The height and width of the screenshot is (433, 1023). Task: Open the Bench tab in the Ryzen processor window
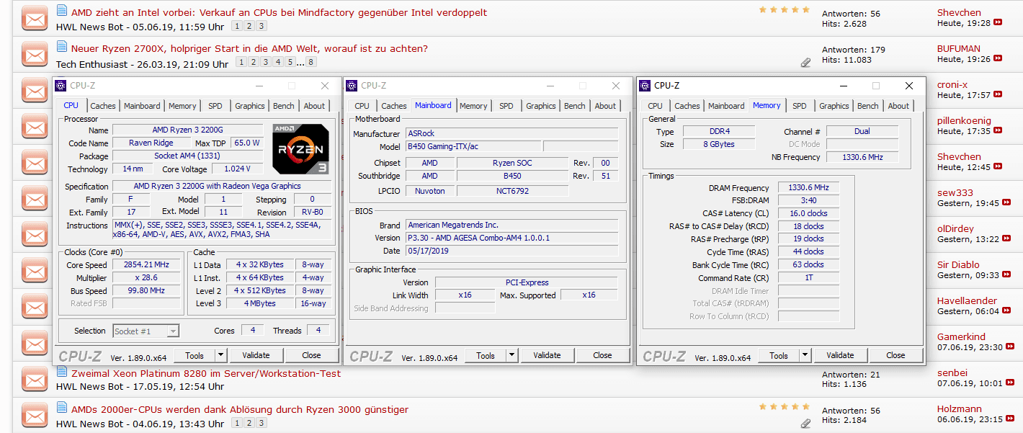pyautogui.click(x=284, y=106)
